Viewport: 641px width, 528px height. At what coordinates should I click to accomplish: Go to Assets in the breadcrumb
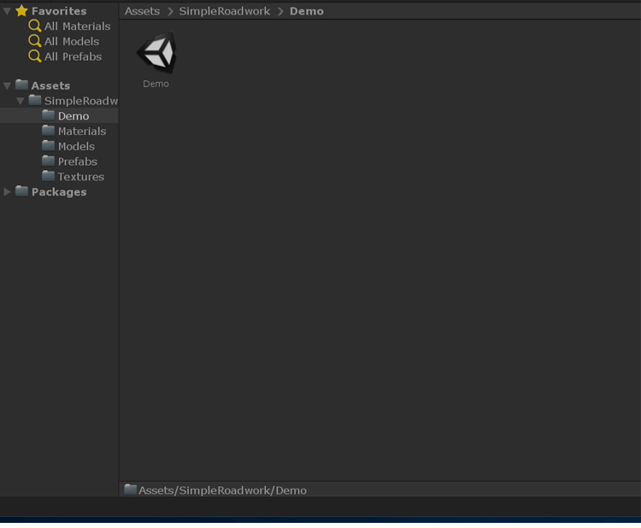tap(142, 11)
